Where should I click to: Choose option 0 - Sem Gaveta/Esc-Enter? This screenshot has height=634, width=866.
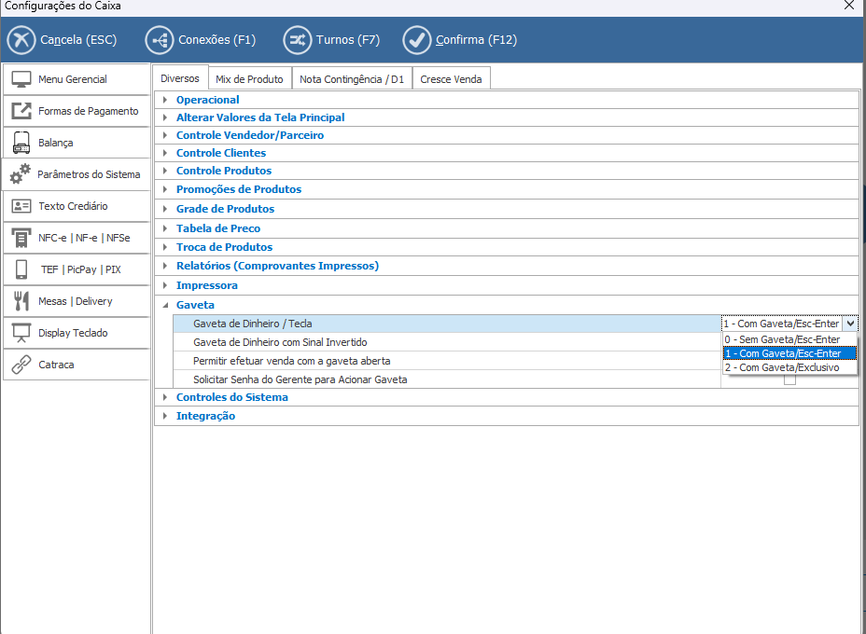pos(782,339)
